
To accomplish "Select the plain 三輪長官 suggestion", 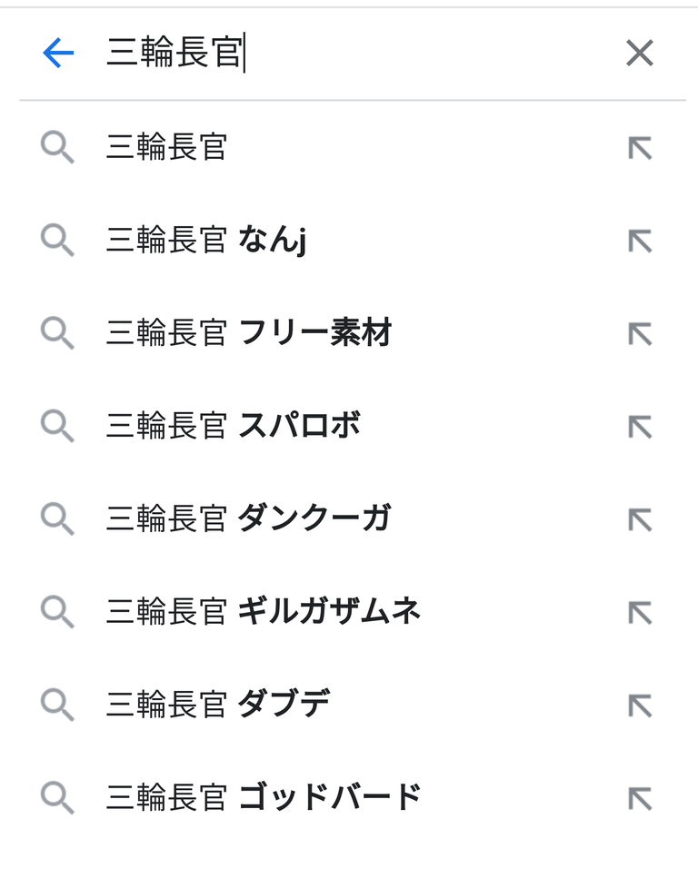I will click(x=167, y=148).
